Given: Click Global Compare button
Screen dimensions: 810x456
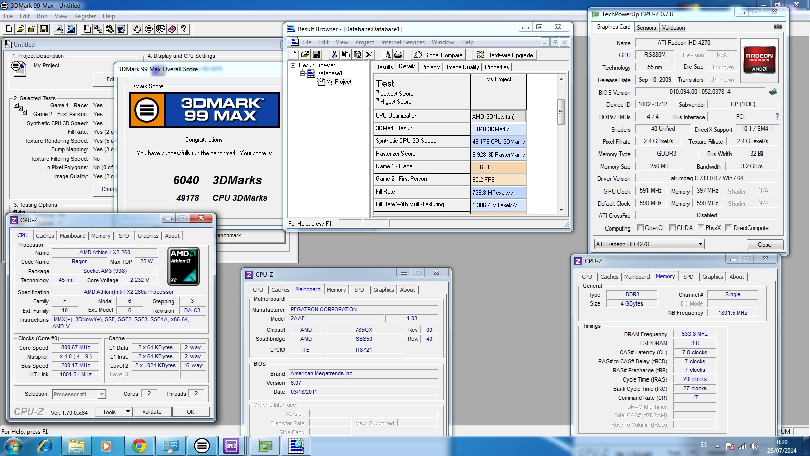Looking at the screenshot, I should pyautogui.click(x=438, y=55).
